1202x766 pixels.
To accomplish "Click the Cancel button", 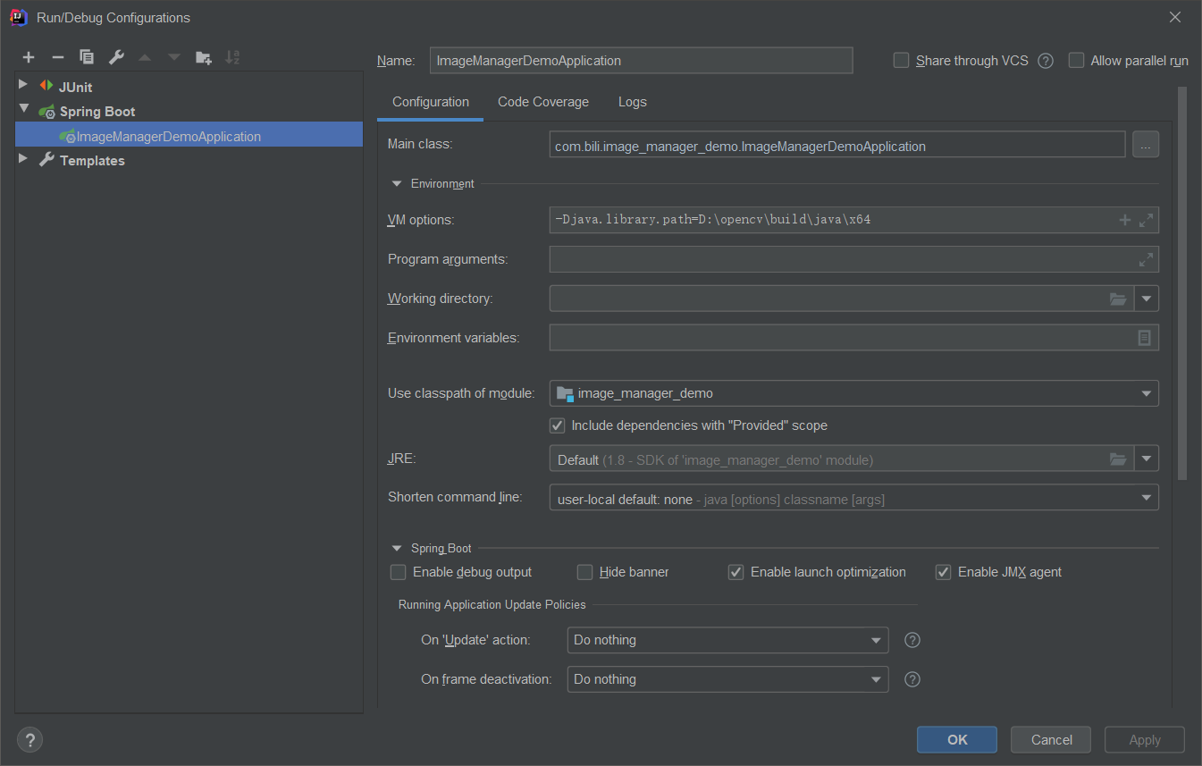I will click(x=1051, y=739).
